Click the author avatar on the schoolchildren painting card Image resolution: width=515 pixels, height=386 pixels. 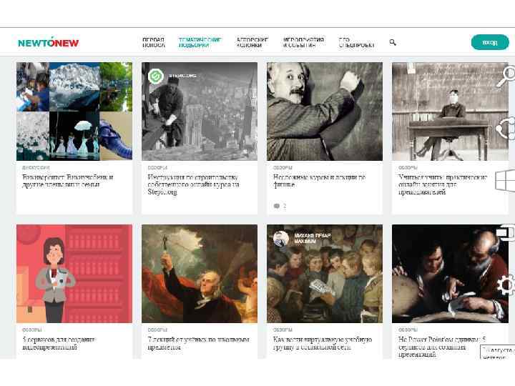[x=281, y=239]
